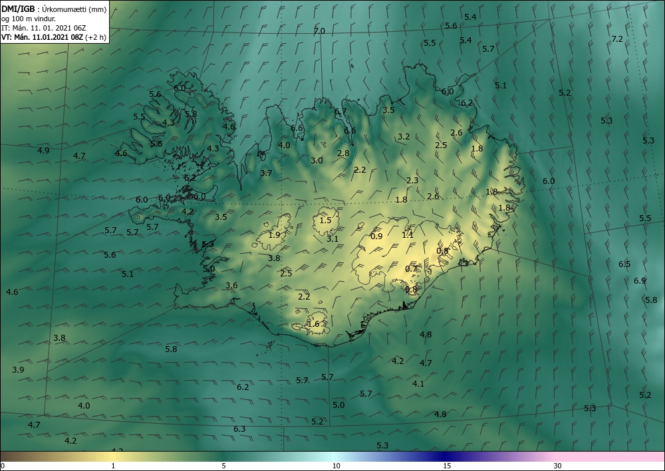Select the 0.7 value on the large glacier

click(411, 268)
